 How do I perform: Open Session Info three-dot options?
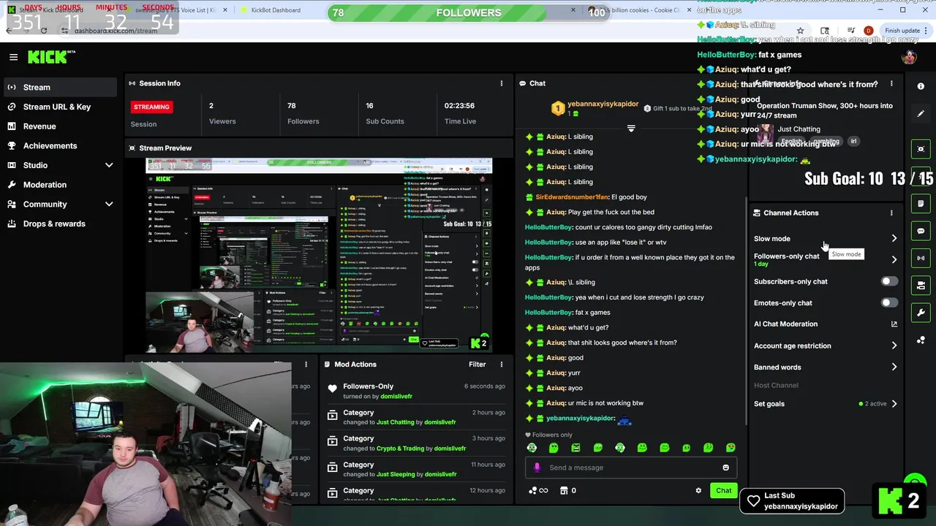501,83
